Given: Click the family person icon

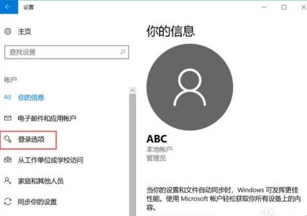Looking at the screenshot, I should point(7,180).
